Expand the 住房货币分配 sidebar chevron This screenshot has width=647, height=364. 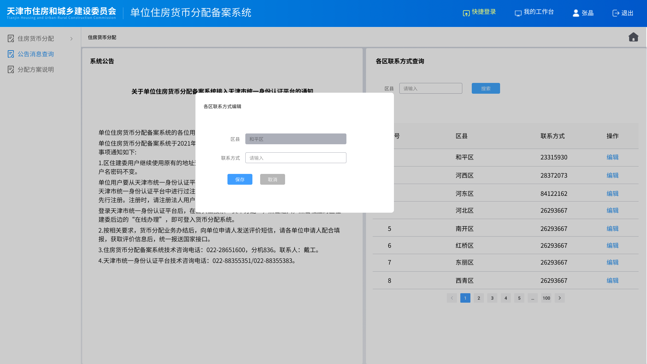pos(71,39)
